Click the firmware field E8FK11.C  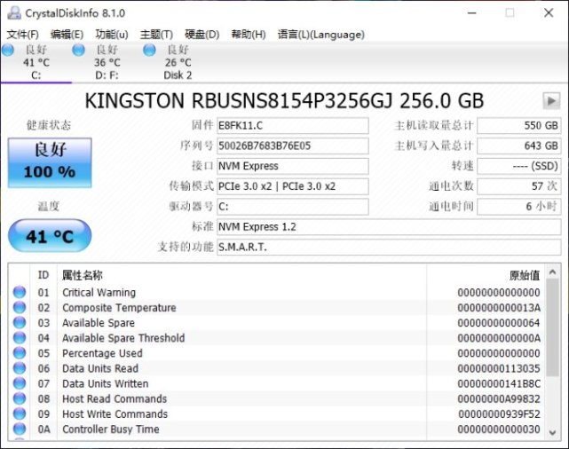coord(293,125)
